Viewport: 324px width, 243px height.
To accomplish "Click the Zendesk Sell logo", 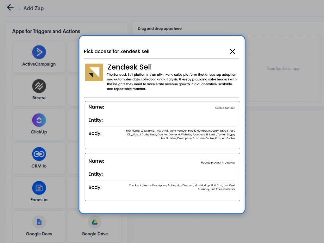I will point(94,72).
